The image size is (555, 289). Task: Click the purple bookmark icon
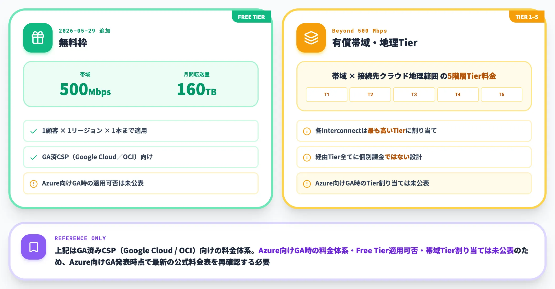coord(34,247)
